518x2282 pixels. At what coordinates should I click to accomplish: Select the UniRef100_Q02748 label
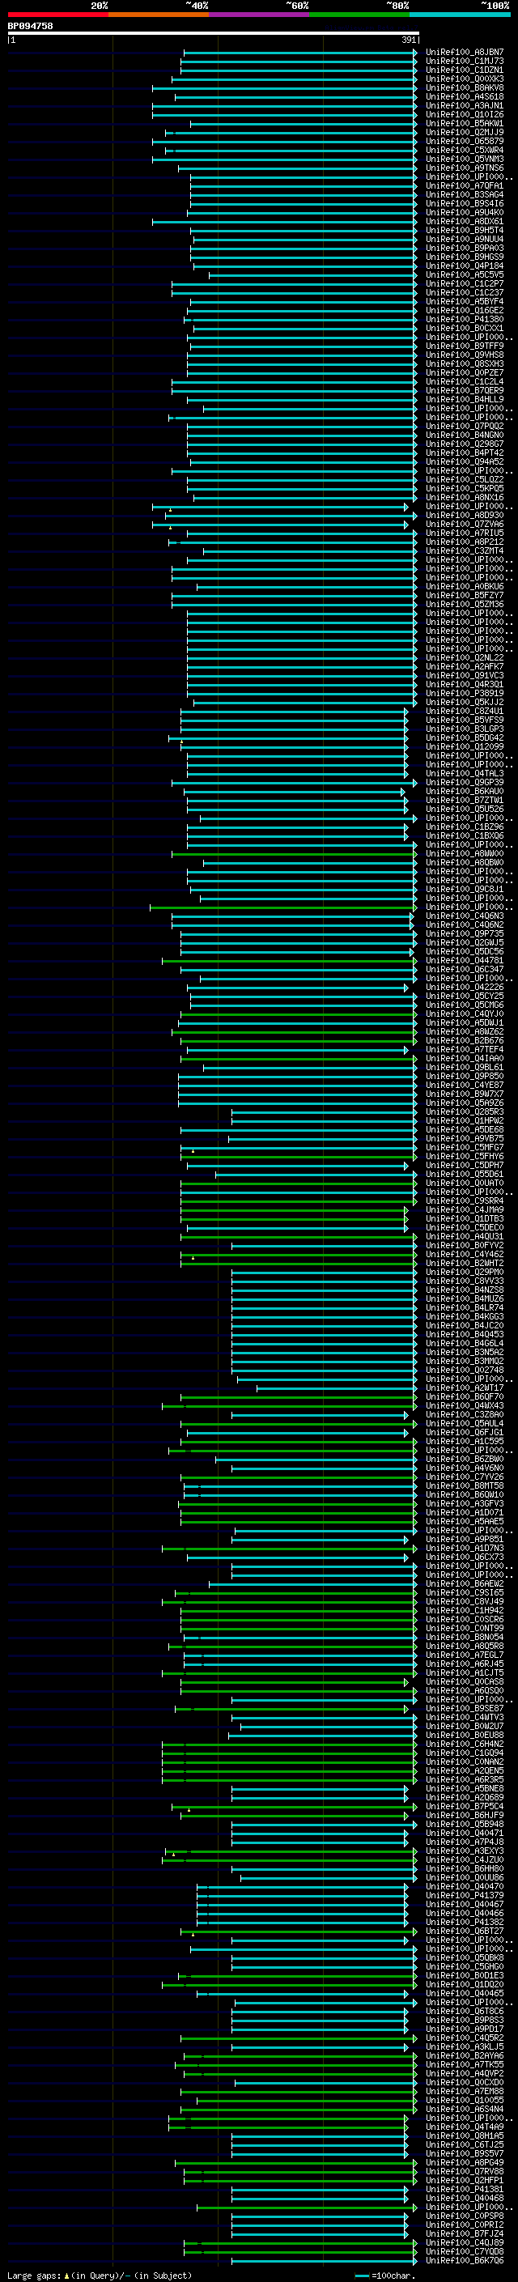pyautogui.click(x=465, y=1370)
